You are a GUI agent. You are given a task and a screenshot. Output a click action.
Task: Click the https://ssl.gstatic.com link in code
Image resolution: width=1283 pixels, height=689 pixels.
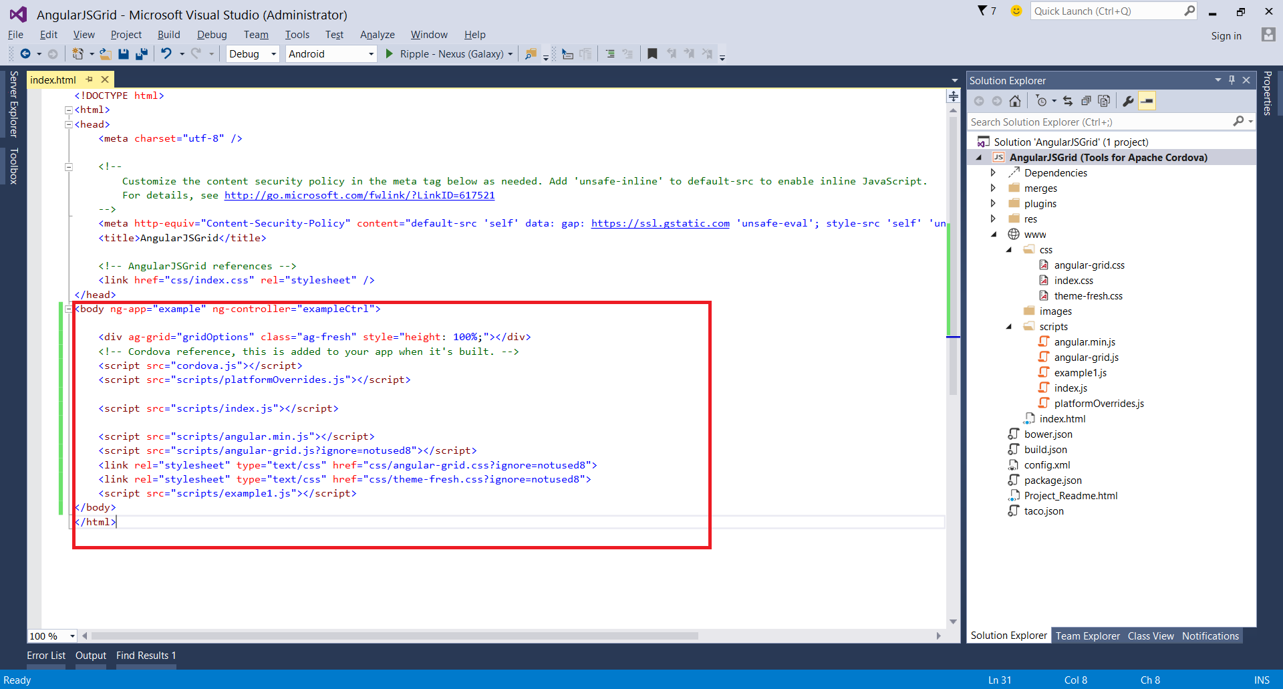(660, 223)
